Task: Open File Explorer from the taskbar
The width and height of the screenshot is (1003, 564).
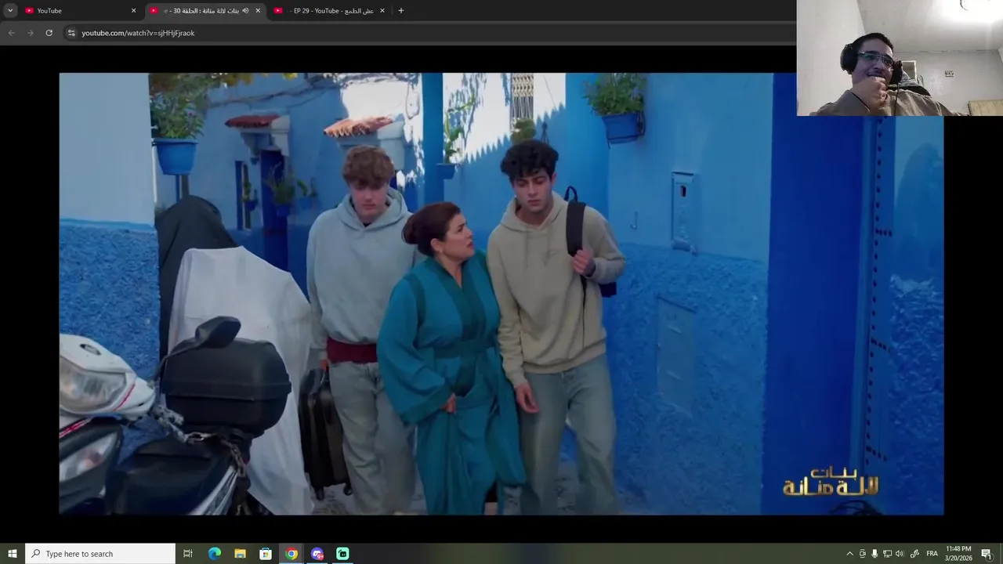Action: [x=240, y=554]
